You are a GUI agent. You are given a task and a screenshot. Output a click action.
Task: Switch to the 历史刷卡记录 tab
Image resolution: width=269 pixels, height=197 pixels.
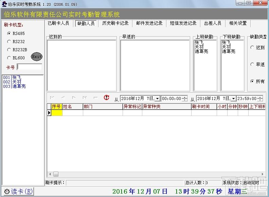tap(115, 23)
